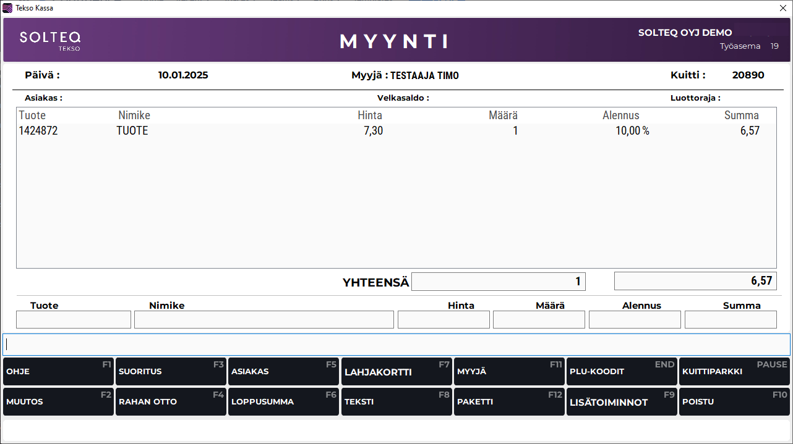
Task: Click POISTU to exit the sales view
Action: pos(734,401)
